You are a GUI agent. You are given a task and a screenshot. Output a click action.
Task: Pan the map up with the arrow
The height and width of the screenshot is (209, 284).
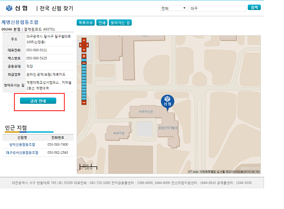pyautogui.click(x=84, y=40)
